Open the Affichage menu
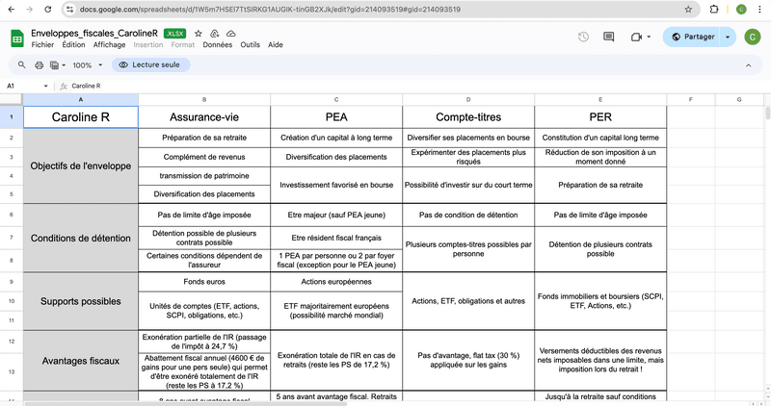 coord(109,44)
